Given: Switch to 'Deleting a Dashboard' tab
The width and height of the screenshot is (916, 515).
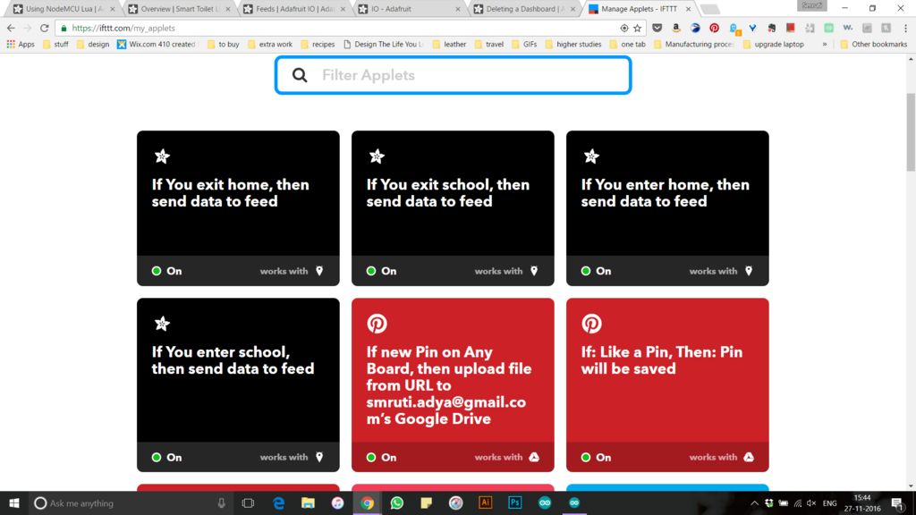Looking at the screenshot, I should coord(524,9).
